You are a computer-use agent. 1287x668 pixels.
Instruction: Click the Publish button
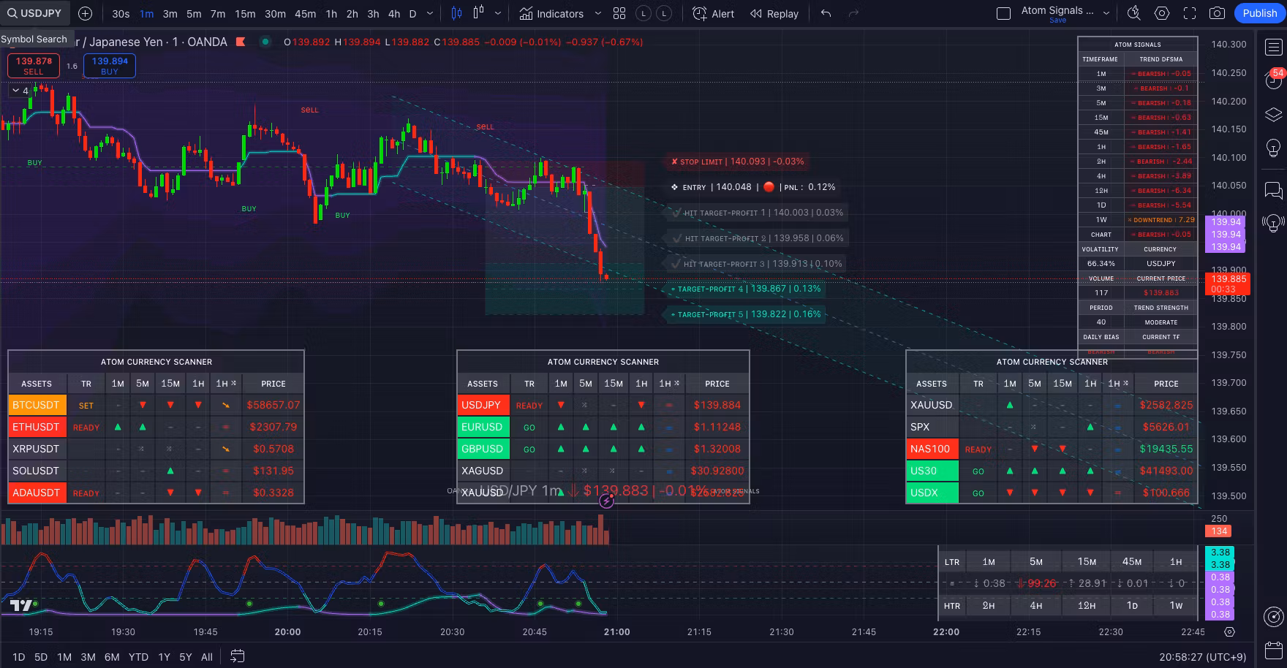(x=1260, y=13)
